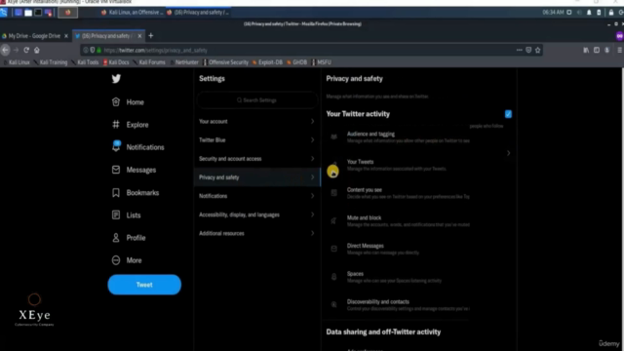
Task: Open GHDB bookmark
Action: 296,62
